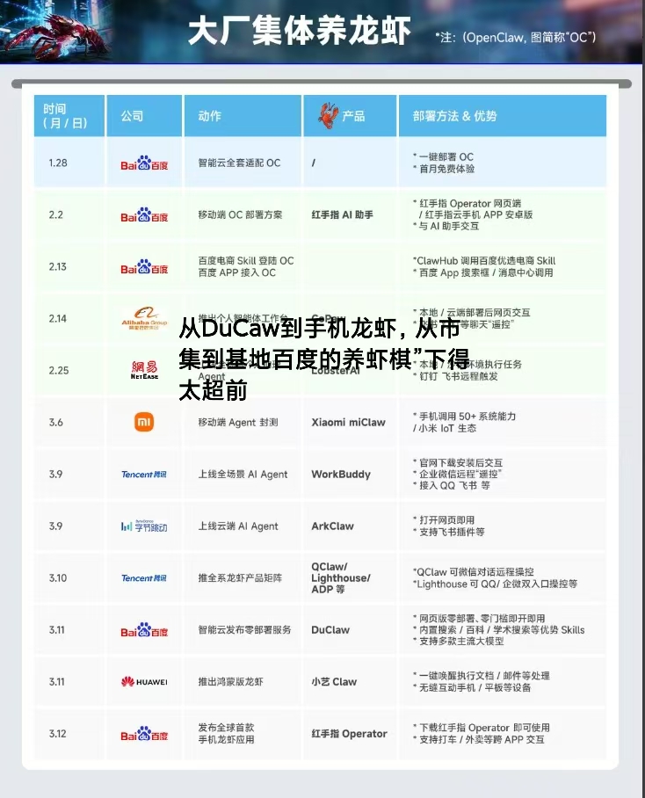Image resolution: width=645 pixels, height=798 pixels.
Task: Click the date 1.28
Action: tap(58, 163)
